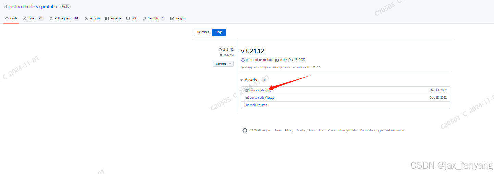Click Manage cookies in footer
Image resolution: width=494 pixels, height=174 pixels.
[348, 130]
